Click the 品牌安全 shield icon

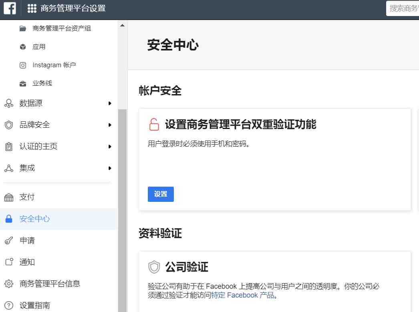[x=9, y=125]
